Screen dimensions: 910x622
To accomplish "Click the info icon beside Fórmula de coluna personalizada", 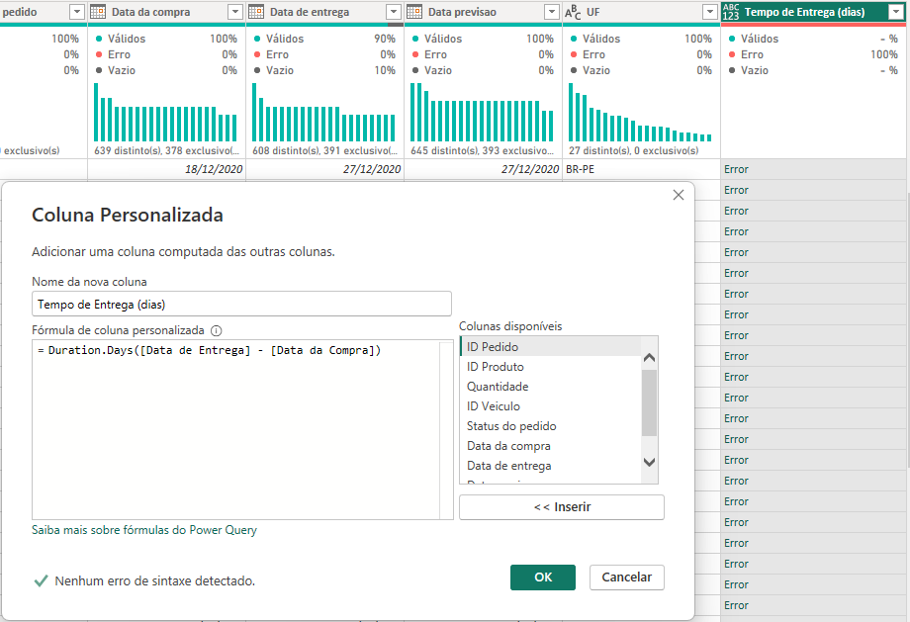I will click(217, 330).
